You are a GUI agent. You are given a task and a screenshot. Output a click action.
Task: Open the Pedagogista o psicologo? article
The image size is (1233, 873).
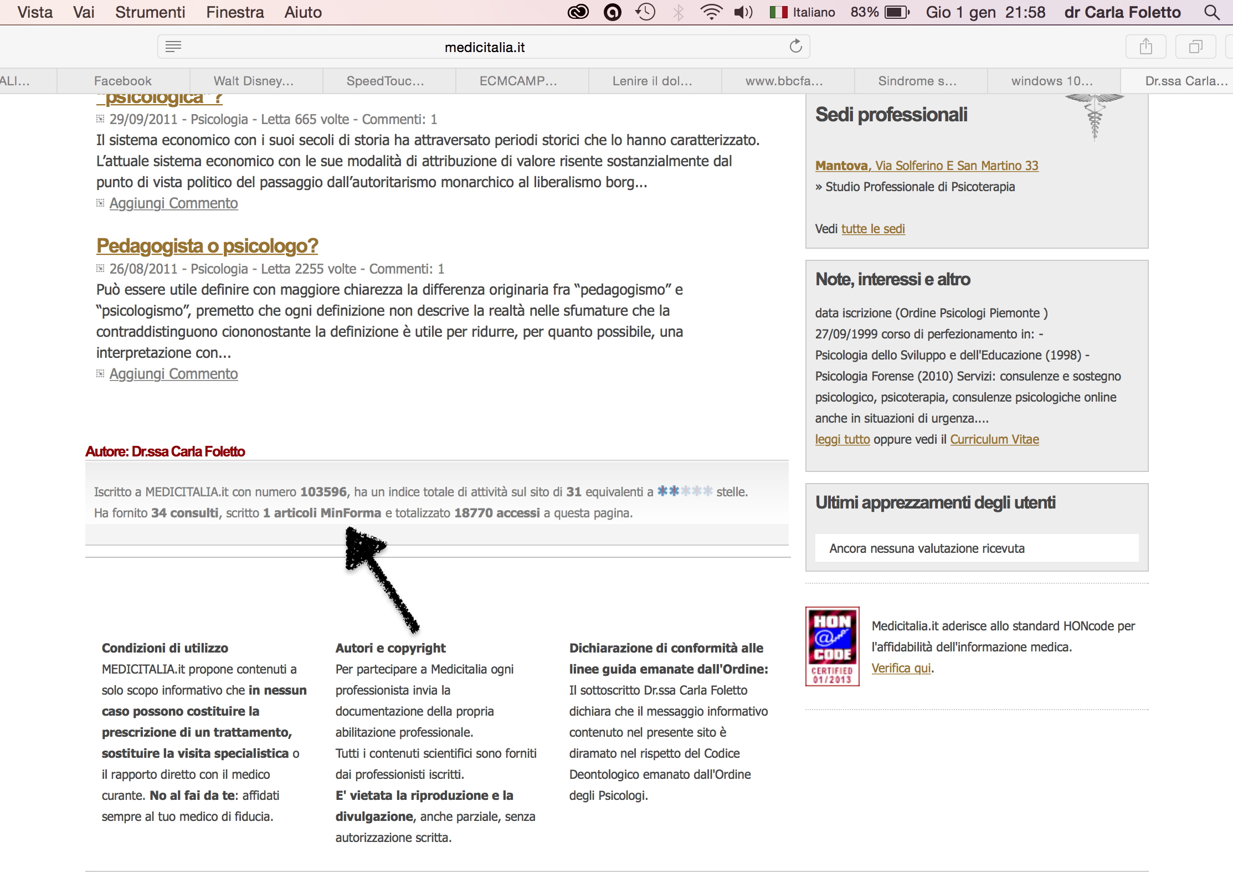pos(207,246)
